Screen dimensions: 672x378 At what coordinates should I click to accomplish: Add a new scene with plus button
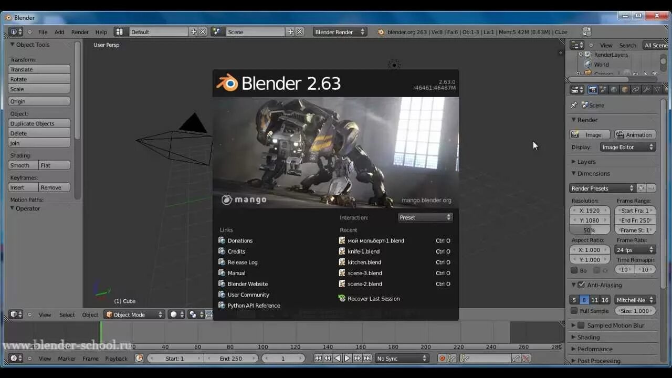coord(290,32)
